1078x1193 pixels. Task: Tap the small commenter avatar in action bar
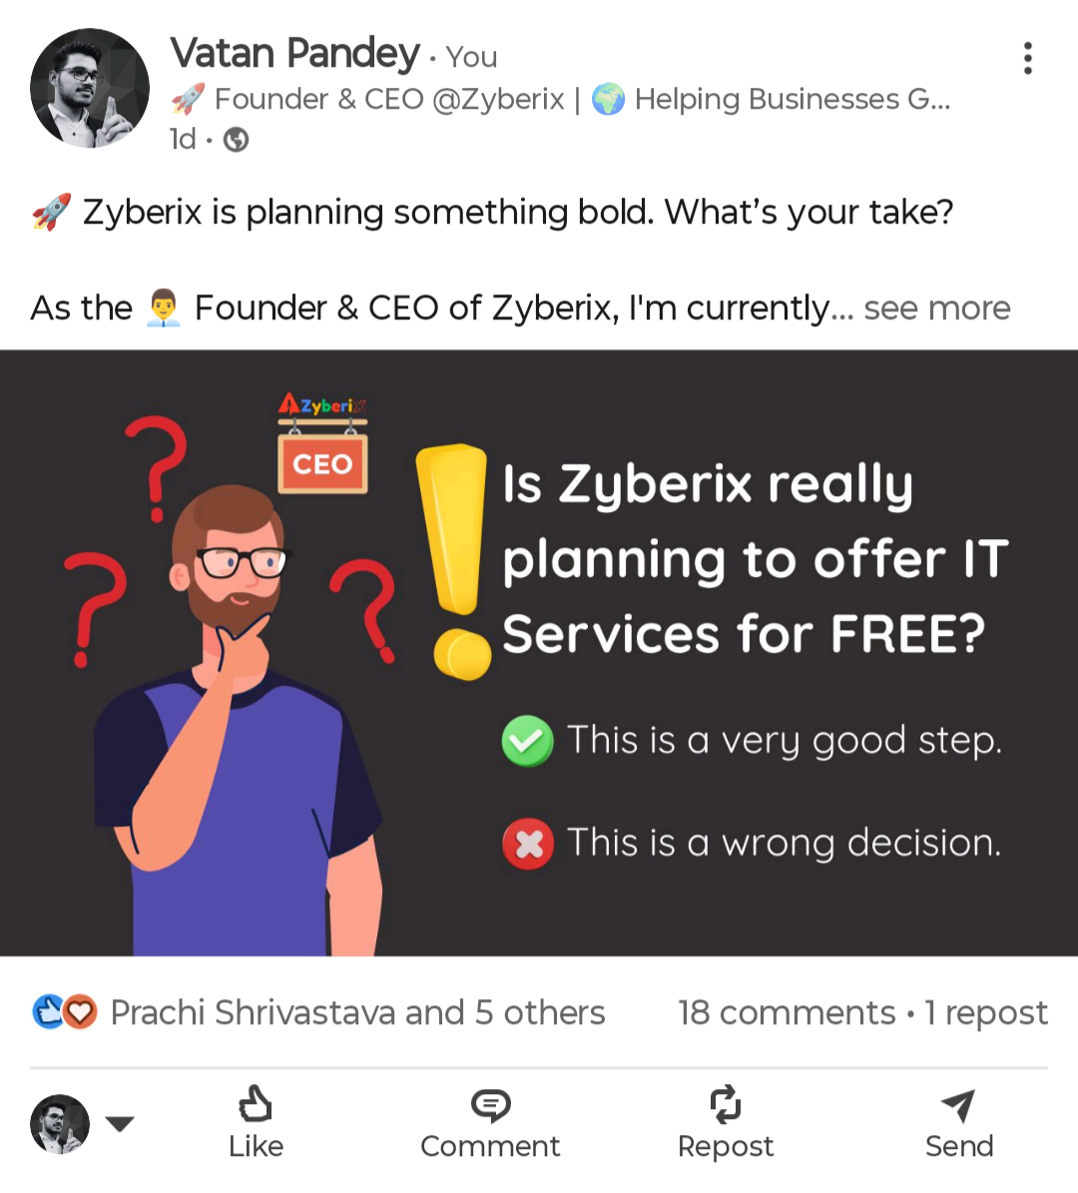tap(60, 1124)
